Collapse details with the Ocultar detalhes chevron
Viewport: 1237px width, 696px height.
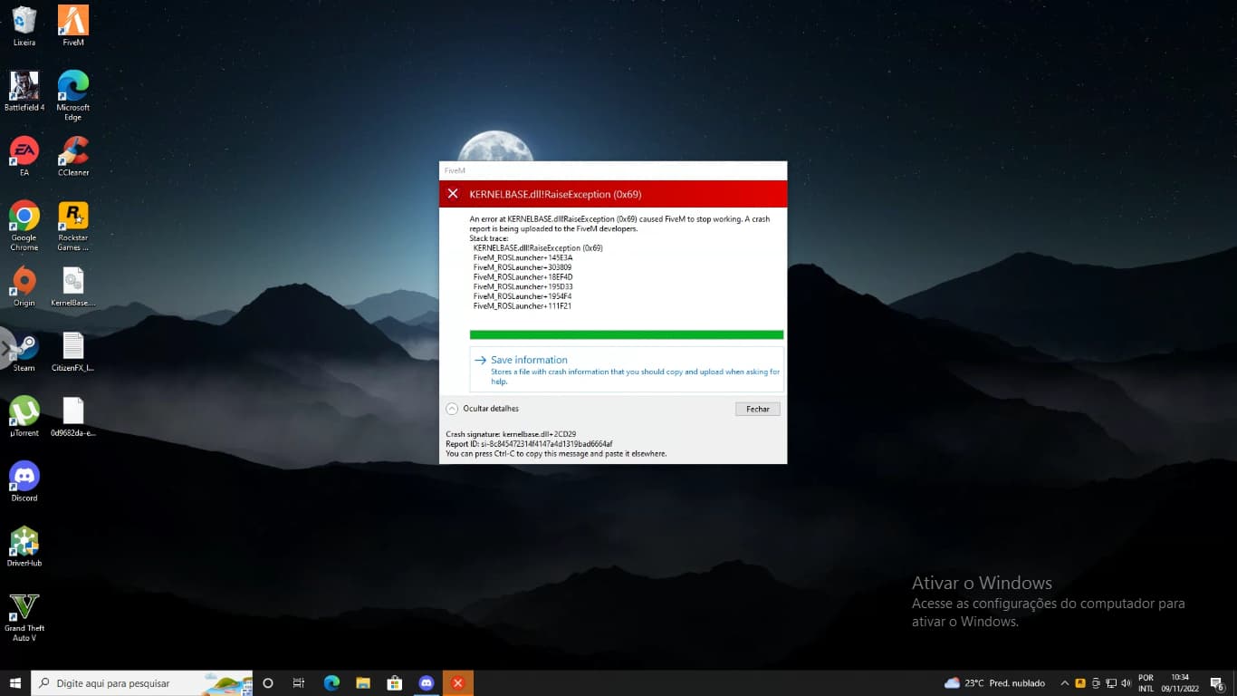449,409
